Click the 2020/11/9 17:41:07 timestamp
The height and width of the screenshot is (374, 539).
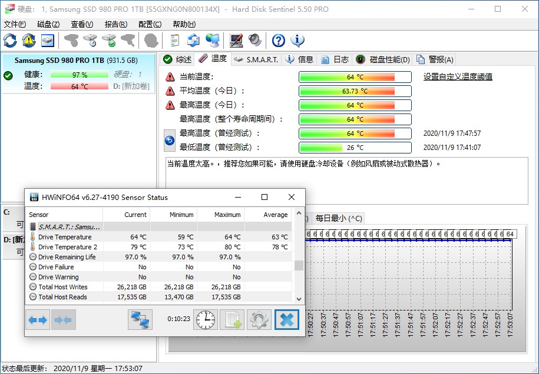tap(452, 148)
